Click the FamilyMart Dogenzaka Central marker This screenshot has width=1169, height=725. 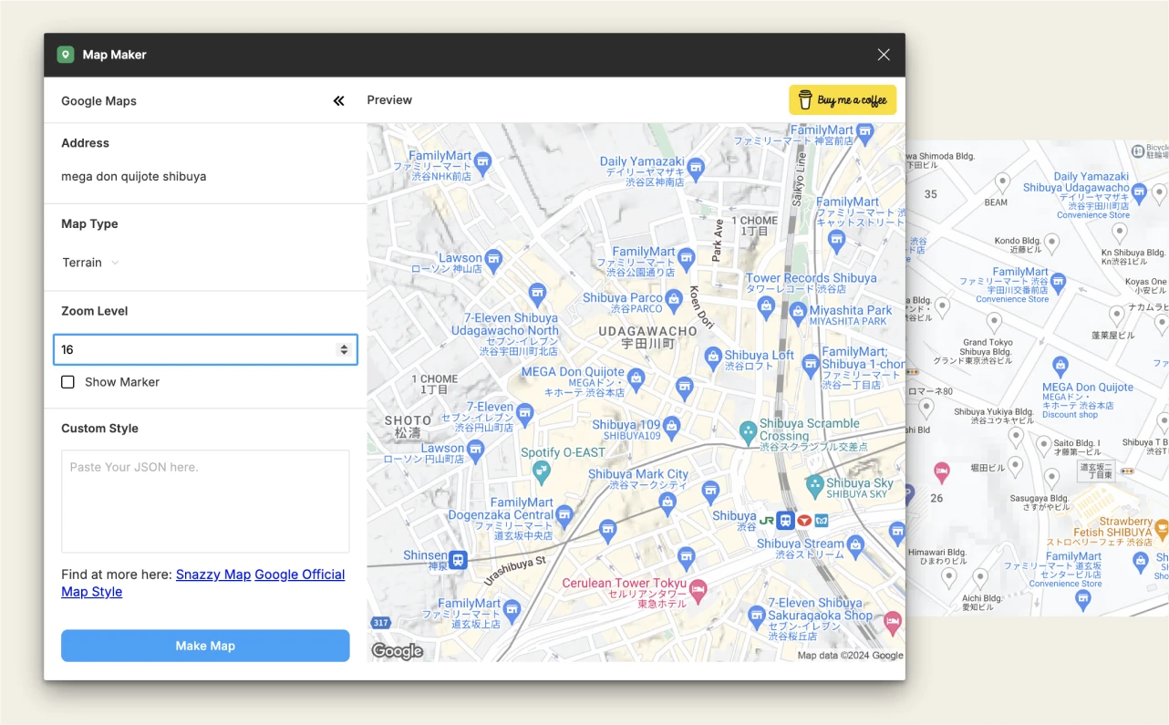click(565, 515)
